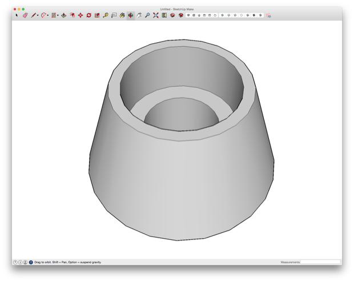
Task: Click the red gem icon before view buttons
Action: click(181, 15)
